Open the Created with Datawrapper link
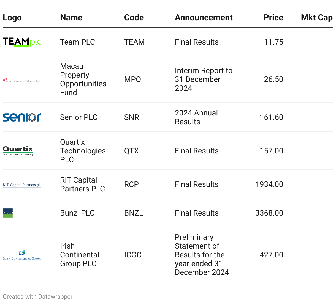Image resolution: width=336 pixels, height=303 pixels. coord(38,297)
